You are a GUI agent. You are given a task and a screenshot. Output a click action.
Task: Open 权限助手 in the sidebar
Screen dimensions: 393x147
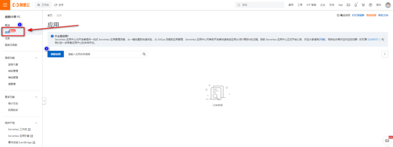click(13, 110)
